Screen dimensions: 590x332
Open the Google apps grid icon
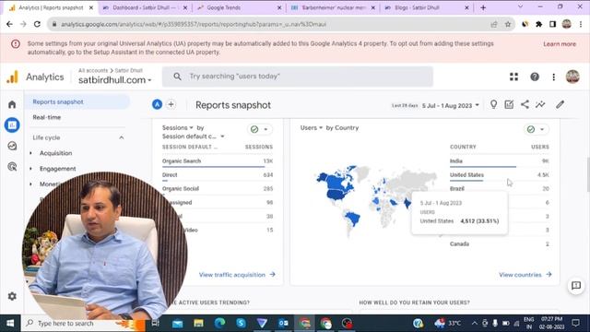click(514, 77)
